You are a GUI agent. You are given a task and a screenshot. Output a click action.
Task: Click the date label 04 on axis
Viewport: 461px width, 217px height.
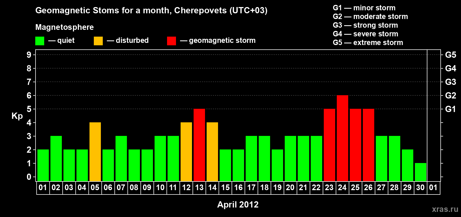pos(82,187)
